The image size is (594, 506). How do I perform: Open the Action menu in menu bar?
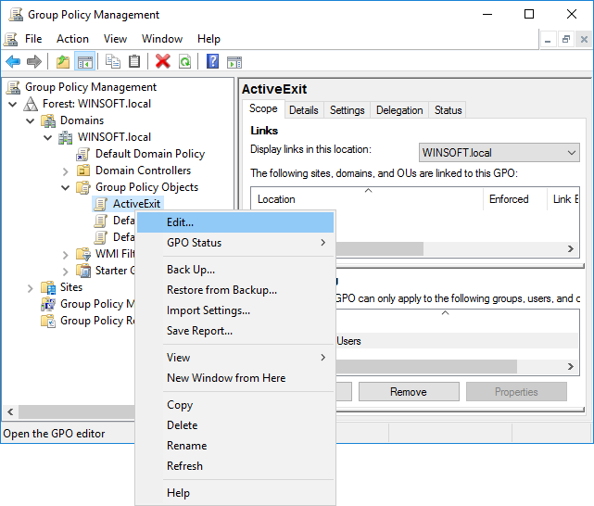coord(72,39)
